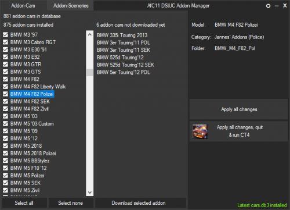The image size is (290, 210).
Task: Open the Addon-Cars tab
Action: [x=23, y=6]
